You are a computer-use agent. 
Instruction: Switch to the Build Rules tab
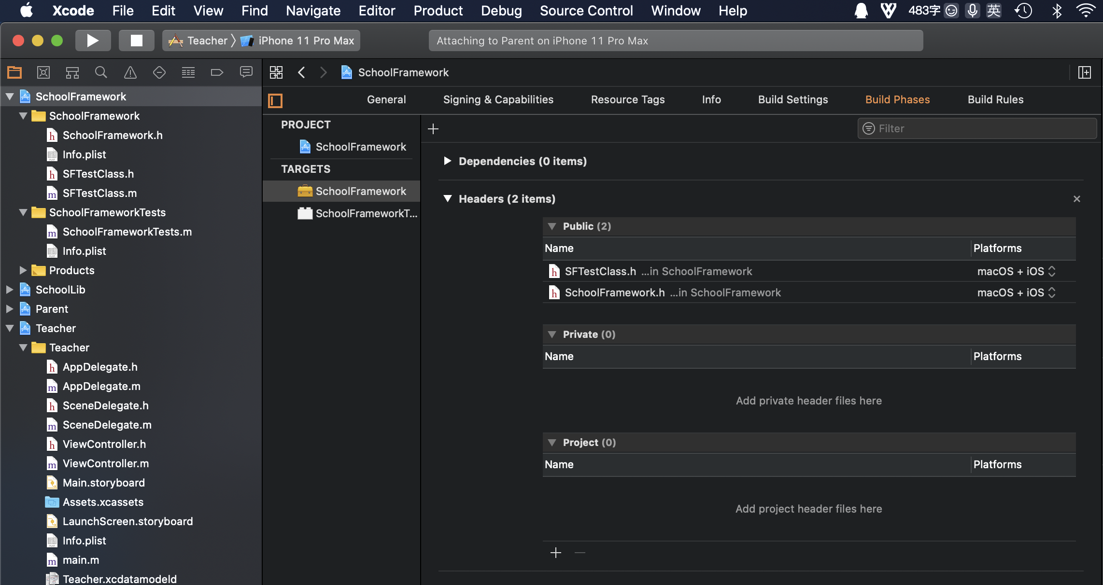click(x=995, y=99)
